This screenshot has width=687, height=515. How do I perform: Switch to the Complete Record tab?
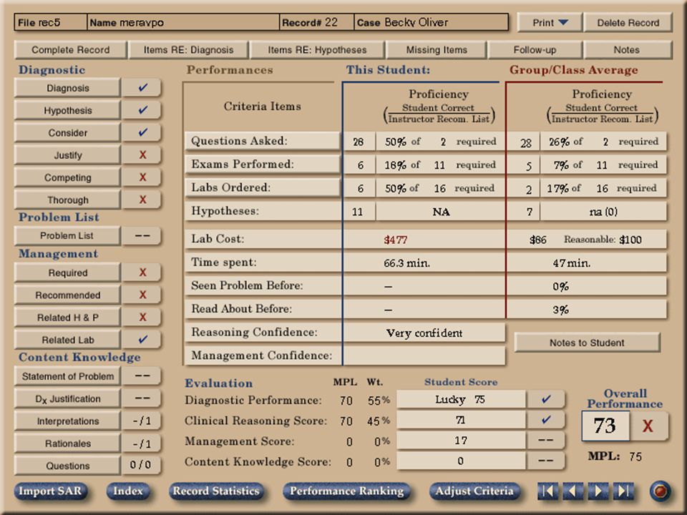click(x=71, y=50)
